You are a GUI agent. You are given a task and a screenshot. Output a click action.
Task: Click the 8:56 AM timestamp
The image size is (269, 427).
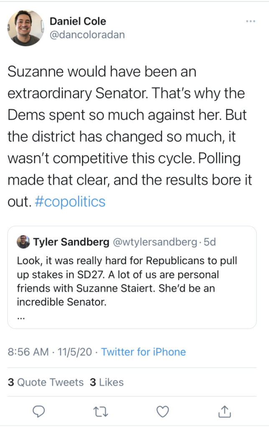coord(28,352)
